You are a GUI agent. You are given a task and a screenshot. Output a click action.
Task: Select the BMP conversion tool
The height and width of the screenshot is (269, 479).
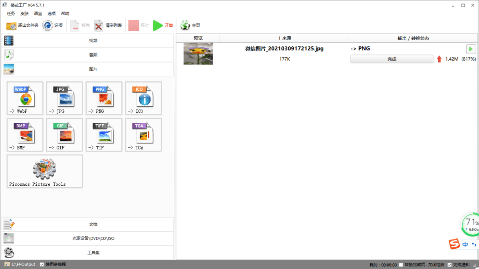click(x=25, y=135)
